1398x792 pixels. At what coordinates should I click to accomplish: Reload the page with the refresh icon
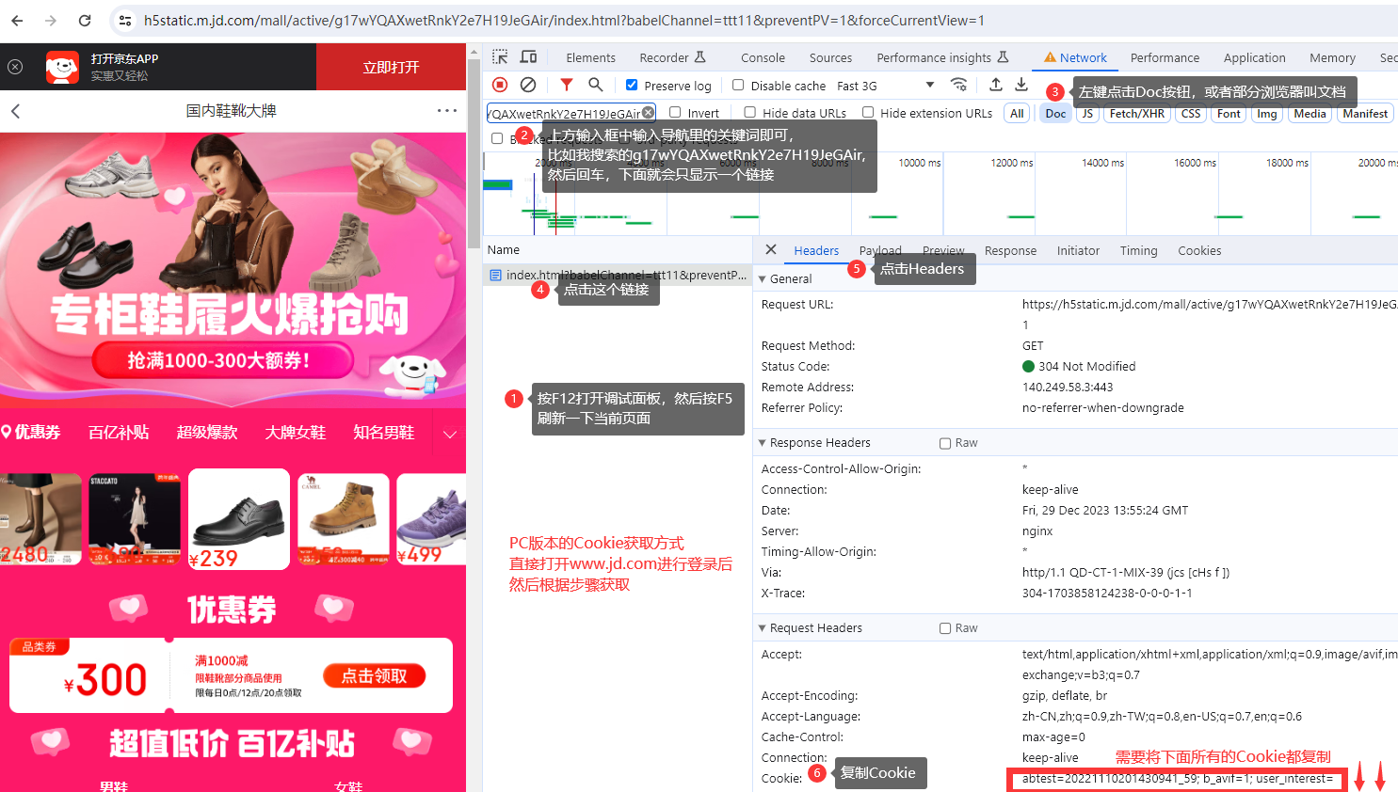[x=85, y=20]
